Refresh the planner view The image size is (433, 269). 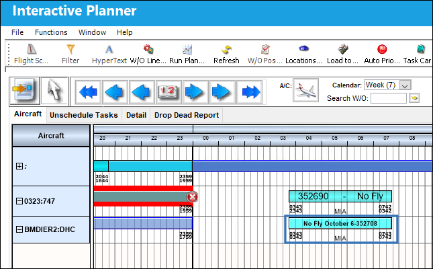pos(226,50)
